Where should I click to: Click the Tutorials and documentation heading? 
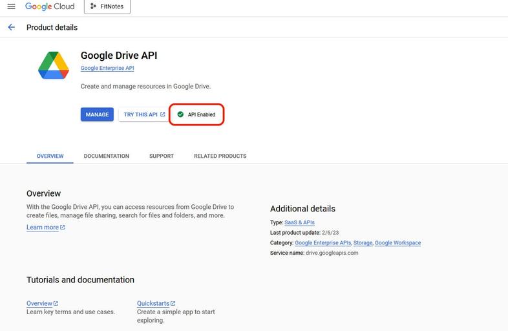coord(80,280)
